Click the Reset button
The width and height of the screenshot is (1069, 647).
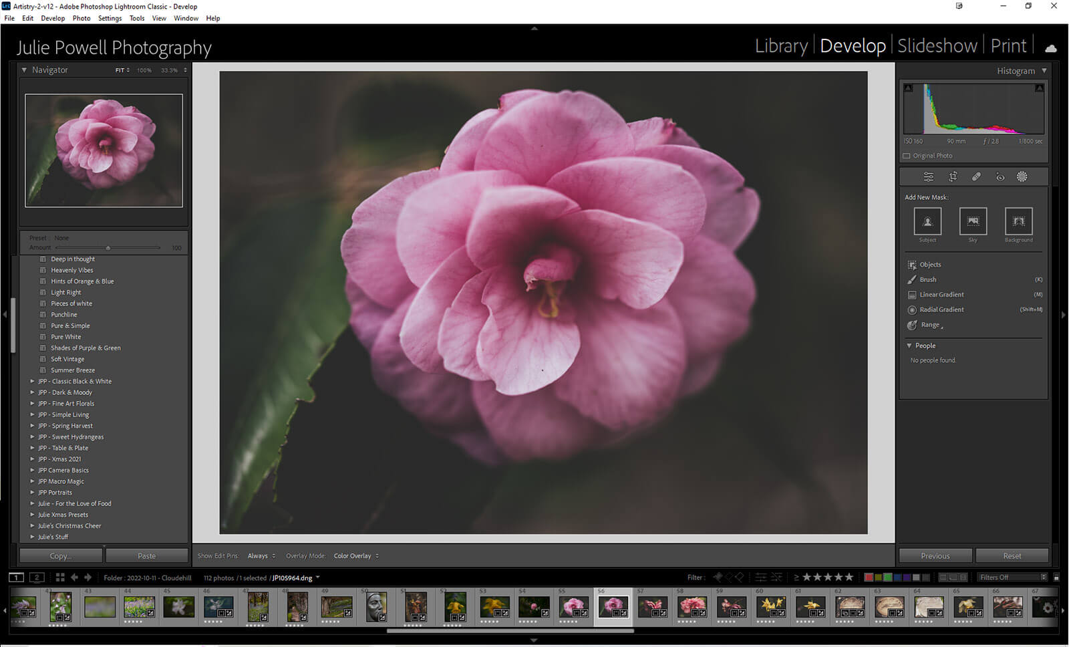(1012, 556)
